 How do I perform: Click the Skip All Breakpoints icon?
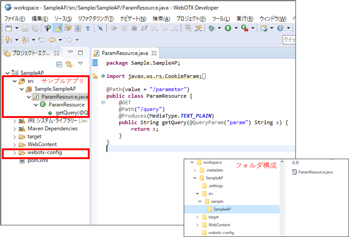pyautogui.click(x=100, y=28)
